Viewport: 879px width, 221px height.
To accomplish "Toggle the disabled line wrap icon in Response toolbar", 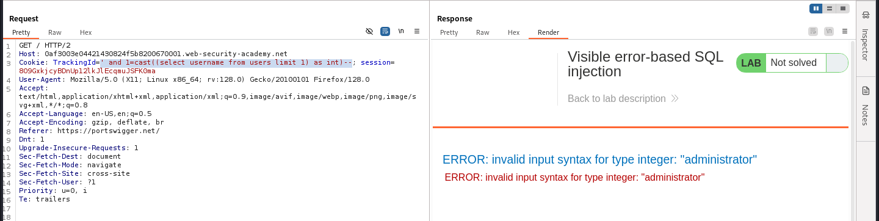I will click(812, 31).
